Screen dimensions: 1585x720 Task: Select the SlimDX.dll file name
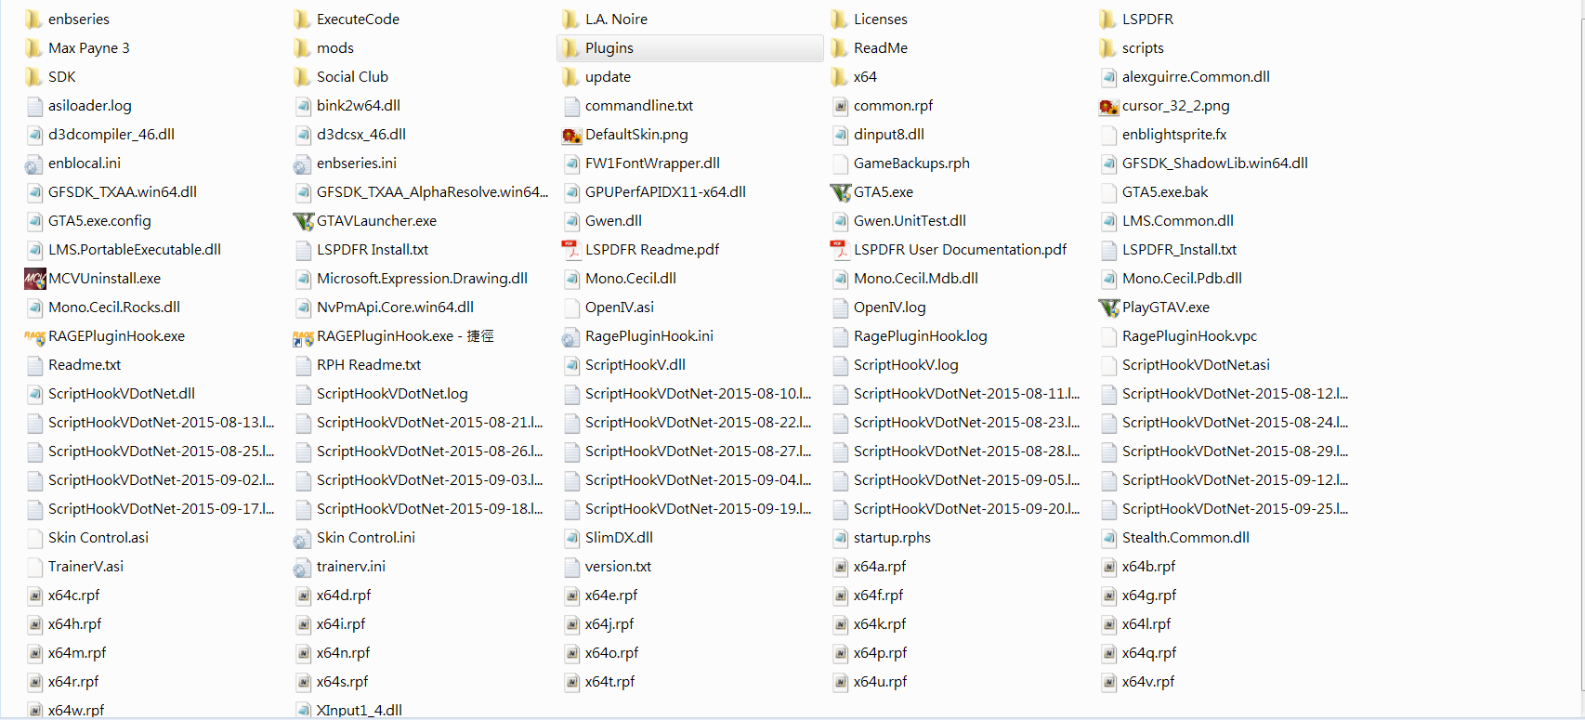click(619, 538)
